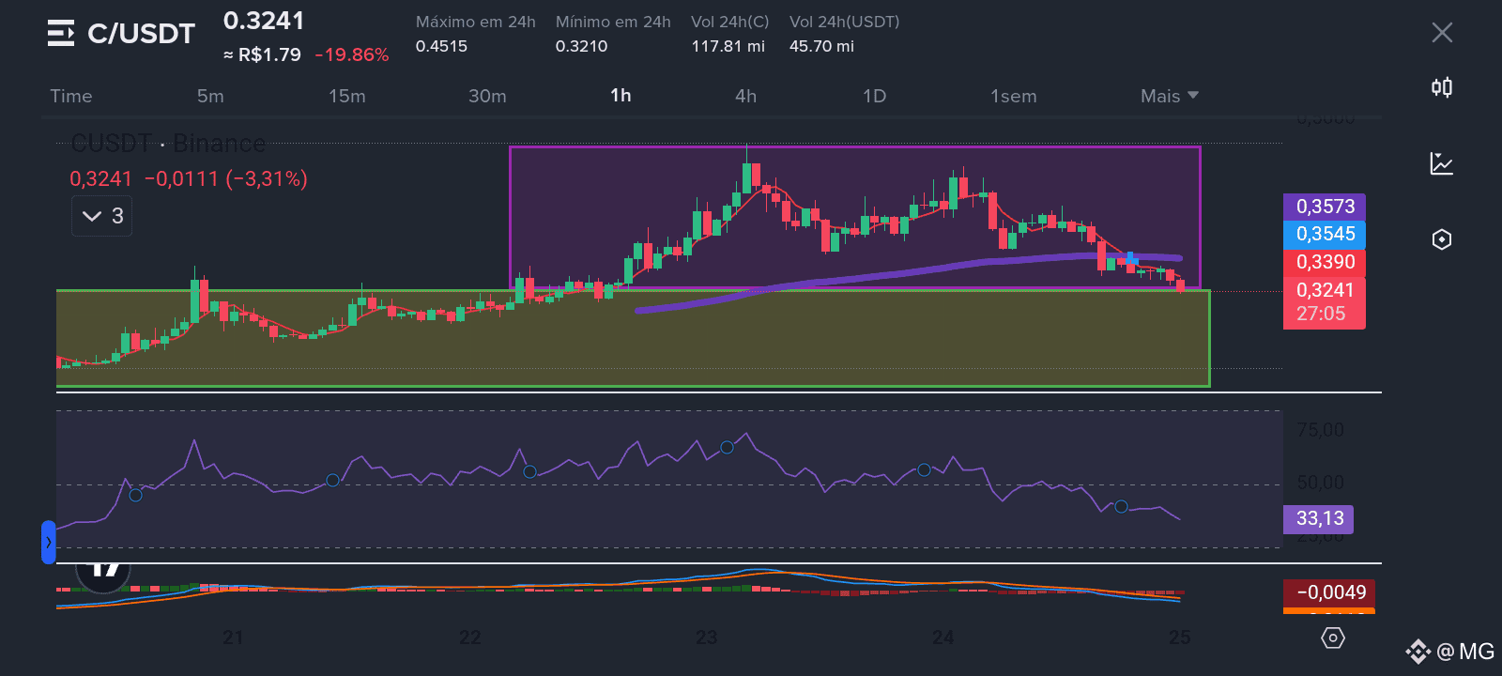Viewport: 1502px width, 676px height.
Task: Click the red 0,3390 price label
Action: 1325,262
